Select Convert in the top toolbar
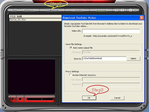Image resolution: width=149 pixels, height=112 pixels. pos(77,10)
